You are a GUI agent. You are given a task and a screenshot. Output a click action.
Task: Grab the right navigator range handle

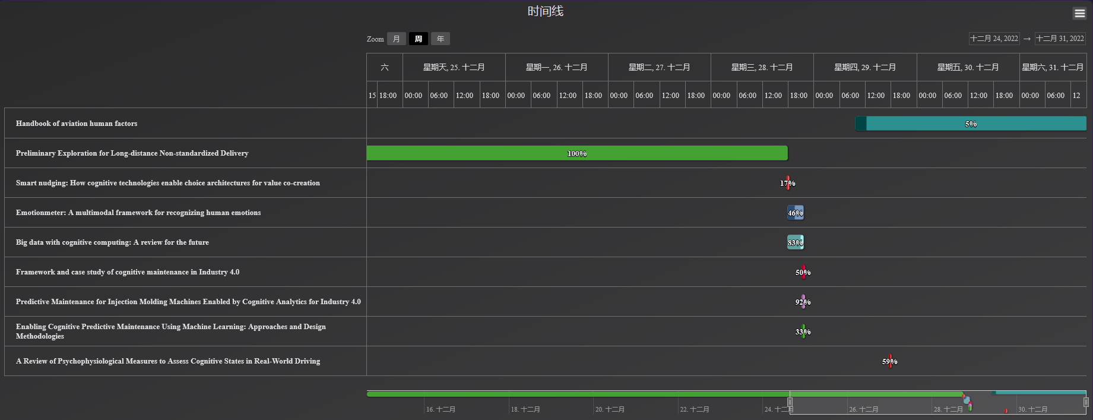click(1086, 402)
